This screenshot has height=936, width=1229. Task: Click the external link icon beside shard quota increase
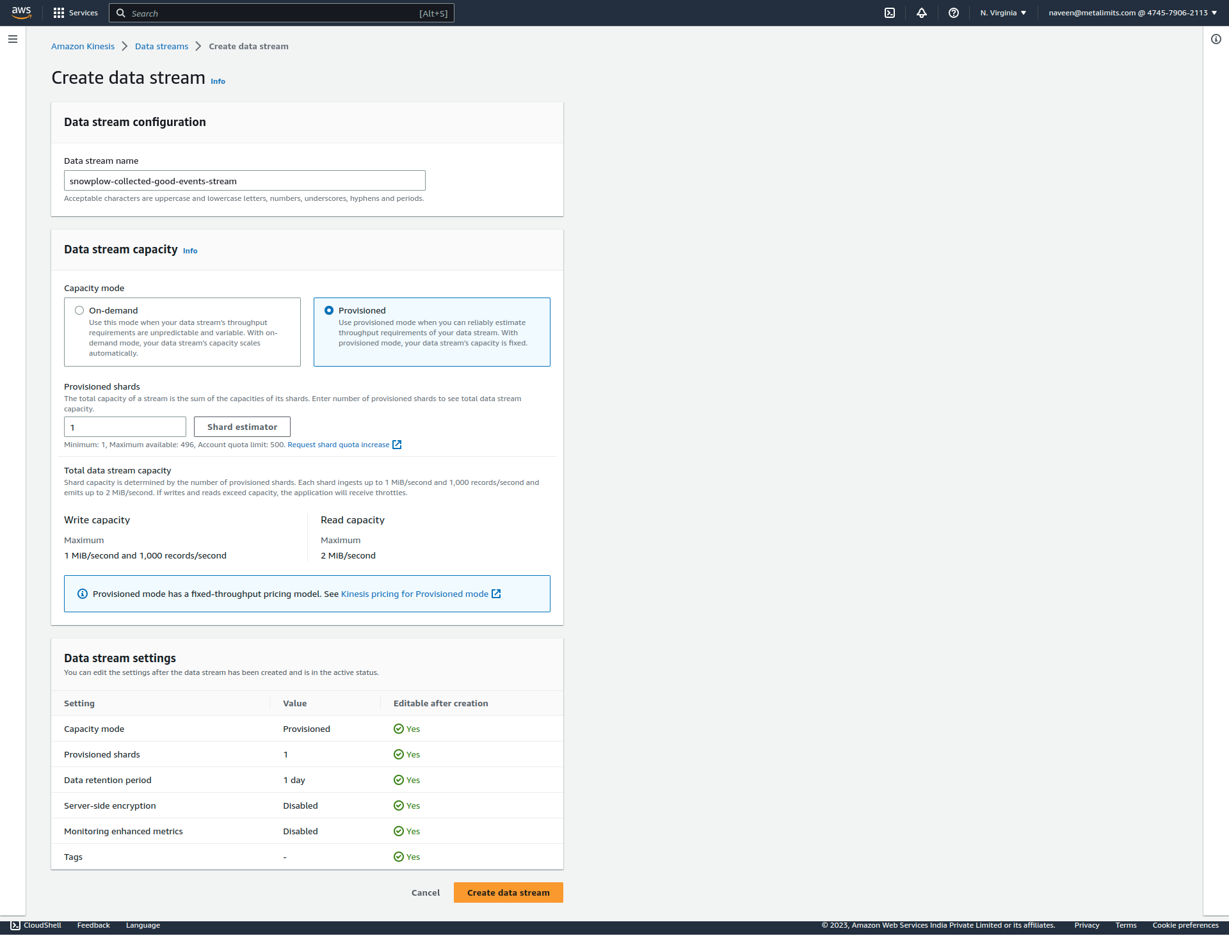[397, 445]
